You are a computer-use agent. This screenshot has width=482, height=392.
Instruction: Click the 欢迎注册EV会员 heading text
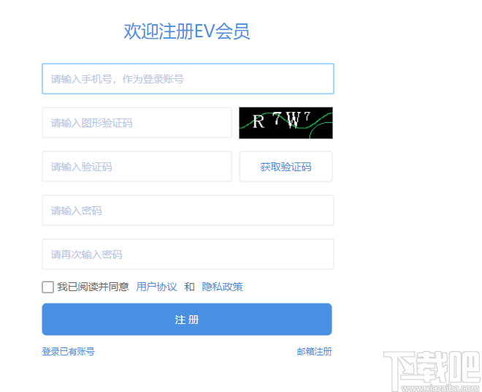click(187, 31)
